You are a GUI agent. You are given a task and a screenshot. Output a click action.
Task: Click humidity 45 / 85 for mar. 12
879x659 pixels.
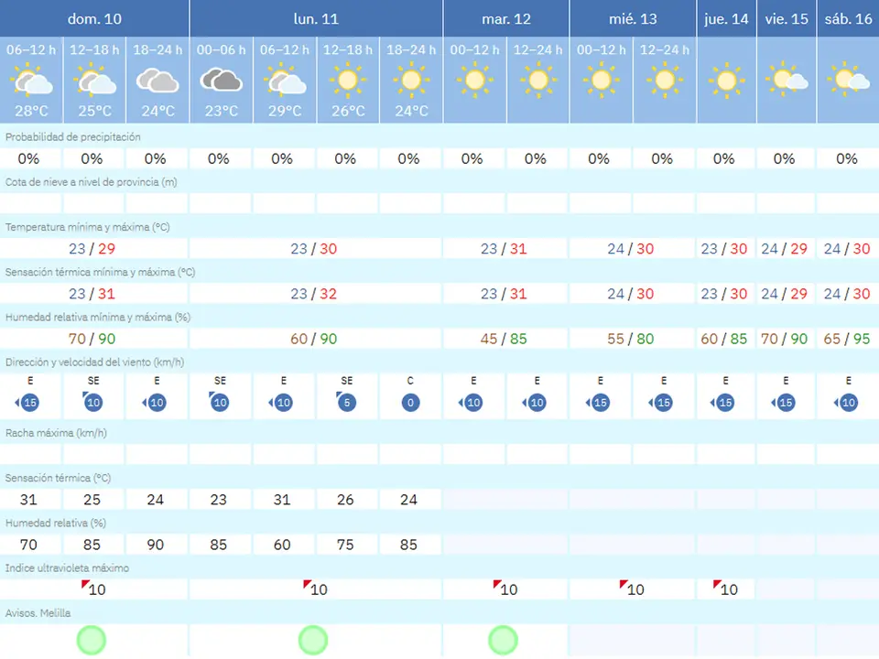(x=504, y=339)
